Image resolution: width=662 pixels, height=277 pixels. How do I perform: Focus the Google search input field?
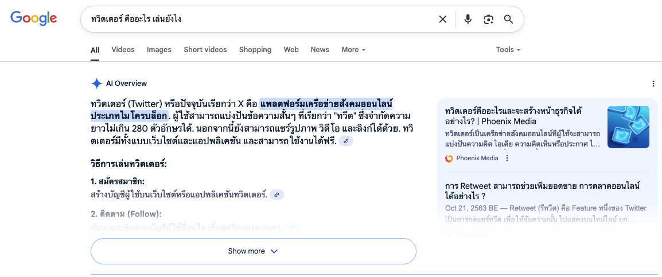pyautogui.click(x=258, y=19)
